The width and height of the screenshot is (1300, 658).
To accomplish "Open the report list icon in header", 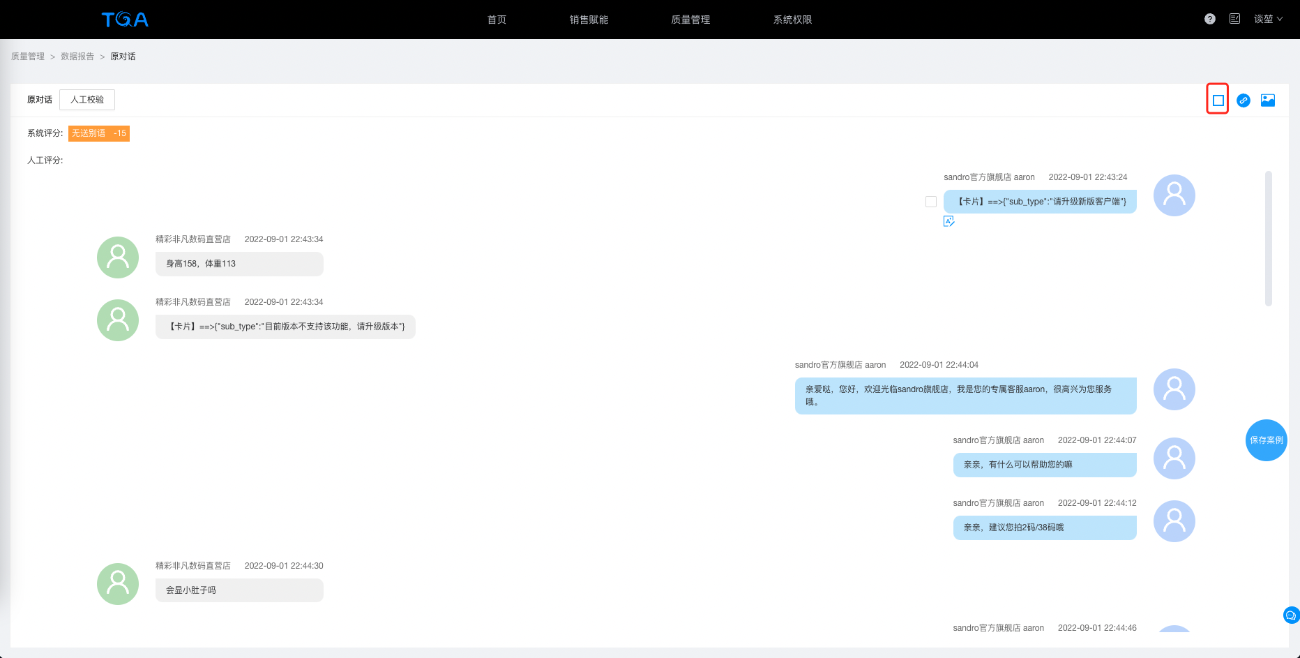I will 1235,19.
